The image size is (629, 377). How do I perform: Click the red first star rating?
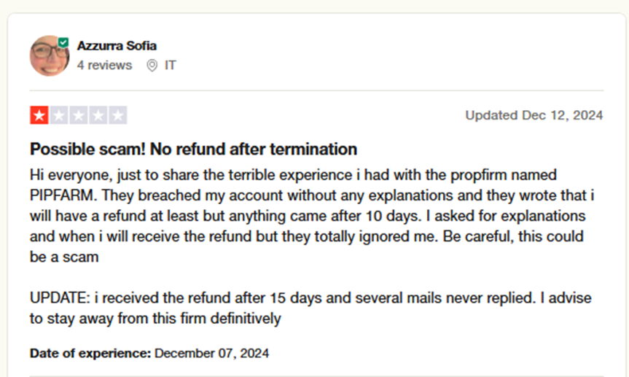pos(39,115)
